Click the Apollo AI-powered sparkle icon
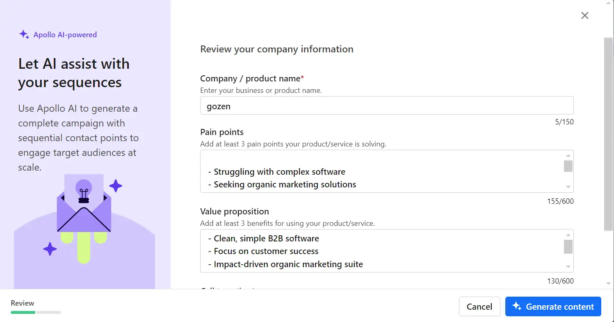 point(24,35)
